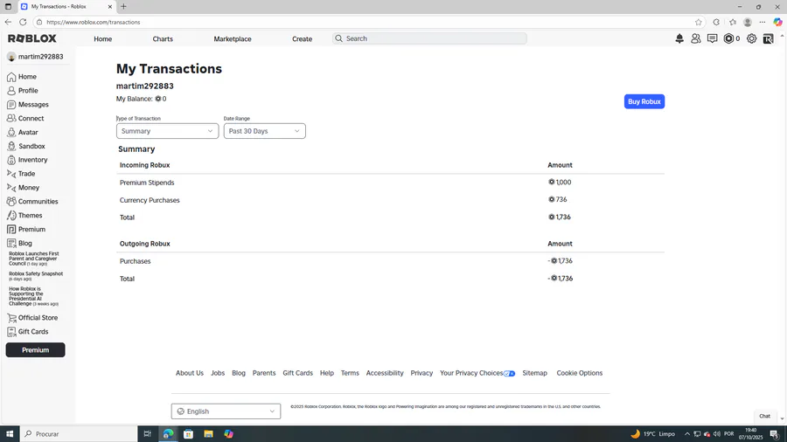Image resolution: width=787 pixels, height=442 pixels.
Task: Open the Roblox browser extension icon
Action: (x=768, y=38)
